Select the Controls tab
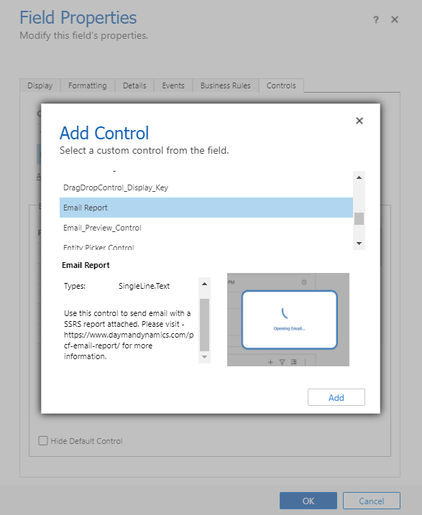This screenshot has height=515, width=422. pyautogui.click(x=281, y=85)
